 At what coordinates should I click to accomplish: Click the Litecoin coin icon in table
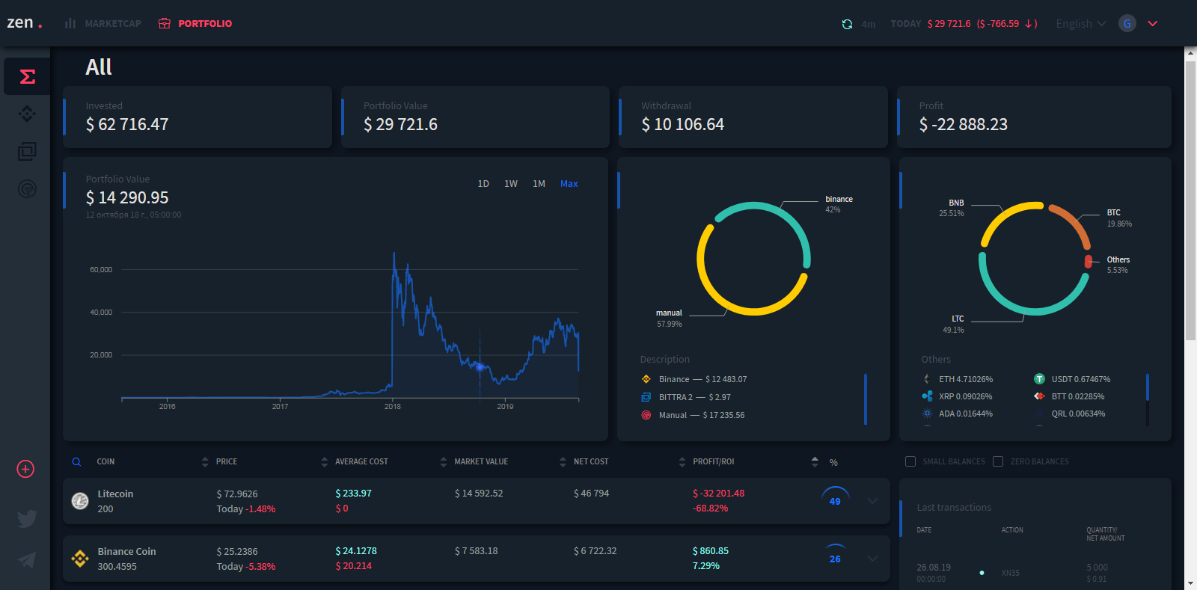[80, 501]
